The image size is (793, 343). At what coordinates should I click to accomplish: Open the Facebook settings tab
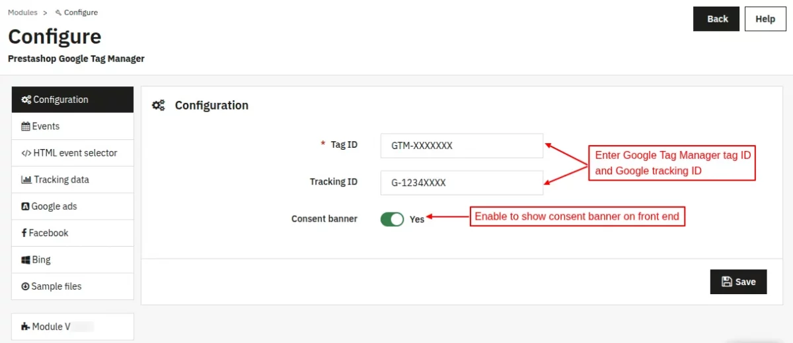click(73, 233)
